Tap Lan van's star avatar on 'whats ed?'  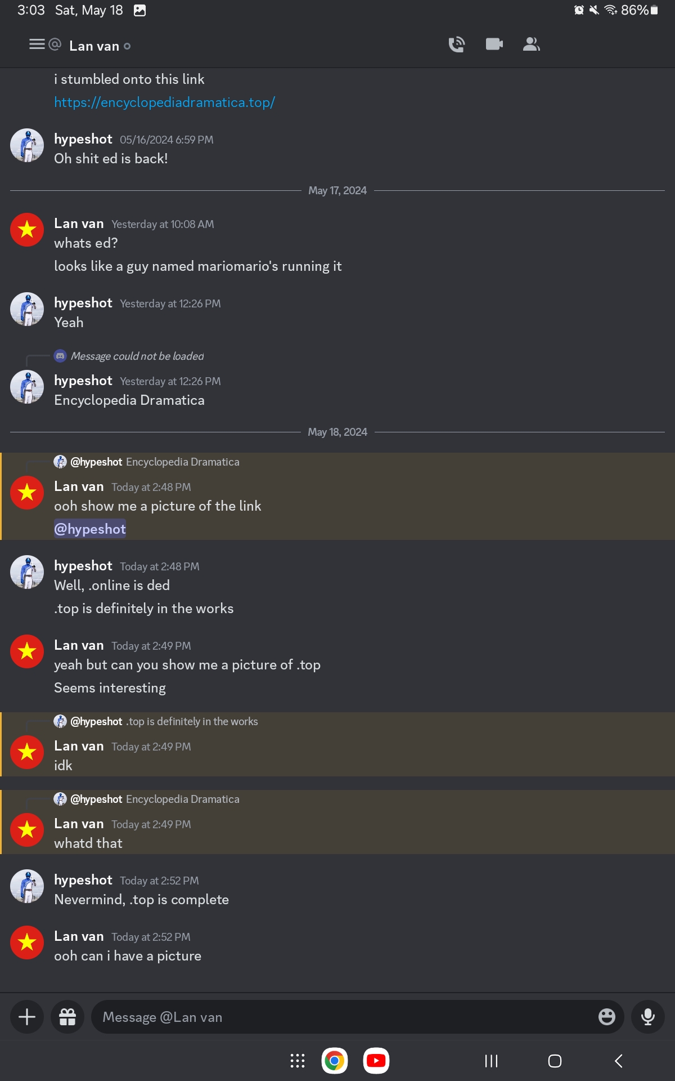(27, 230)
